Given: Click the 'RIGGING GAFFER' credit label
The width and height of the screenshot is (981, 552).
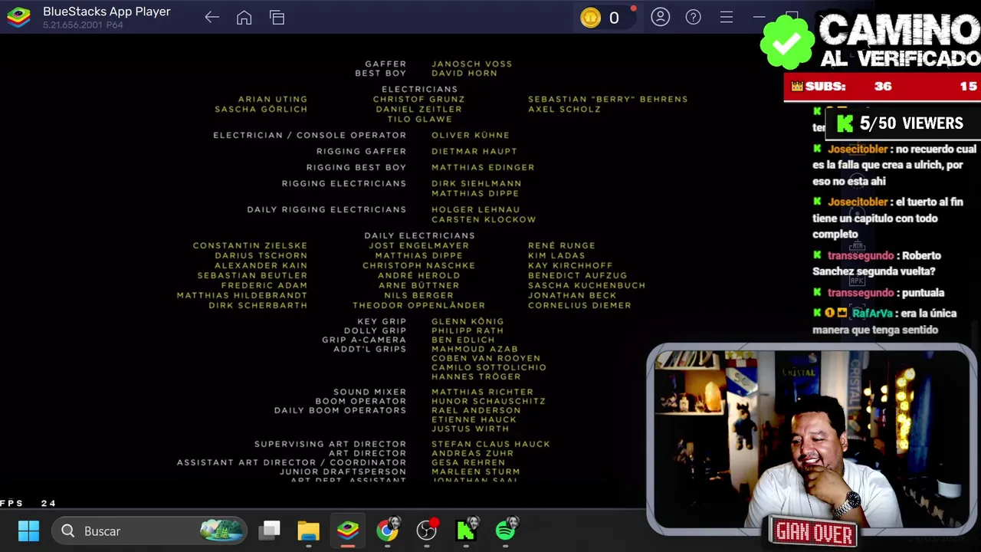Looking at the screenshot, I should [361, 151].
